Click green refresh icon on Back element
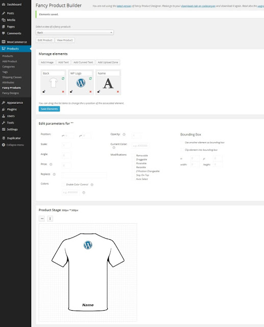 63,78
